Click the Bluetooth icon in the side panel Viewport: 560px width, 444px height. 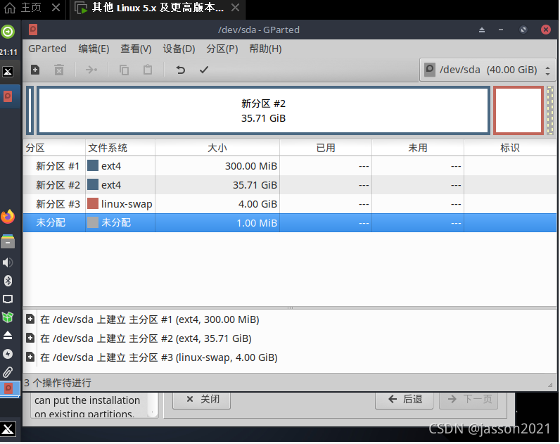(8, 281)
